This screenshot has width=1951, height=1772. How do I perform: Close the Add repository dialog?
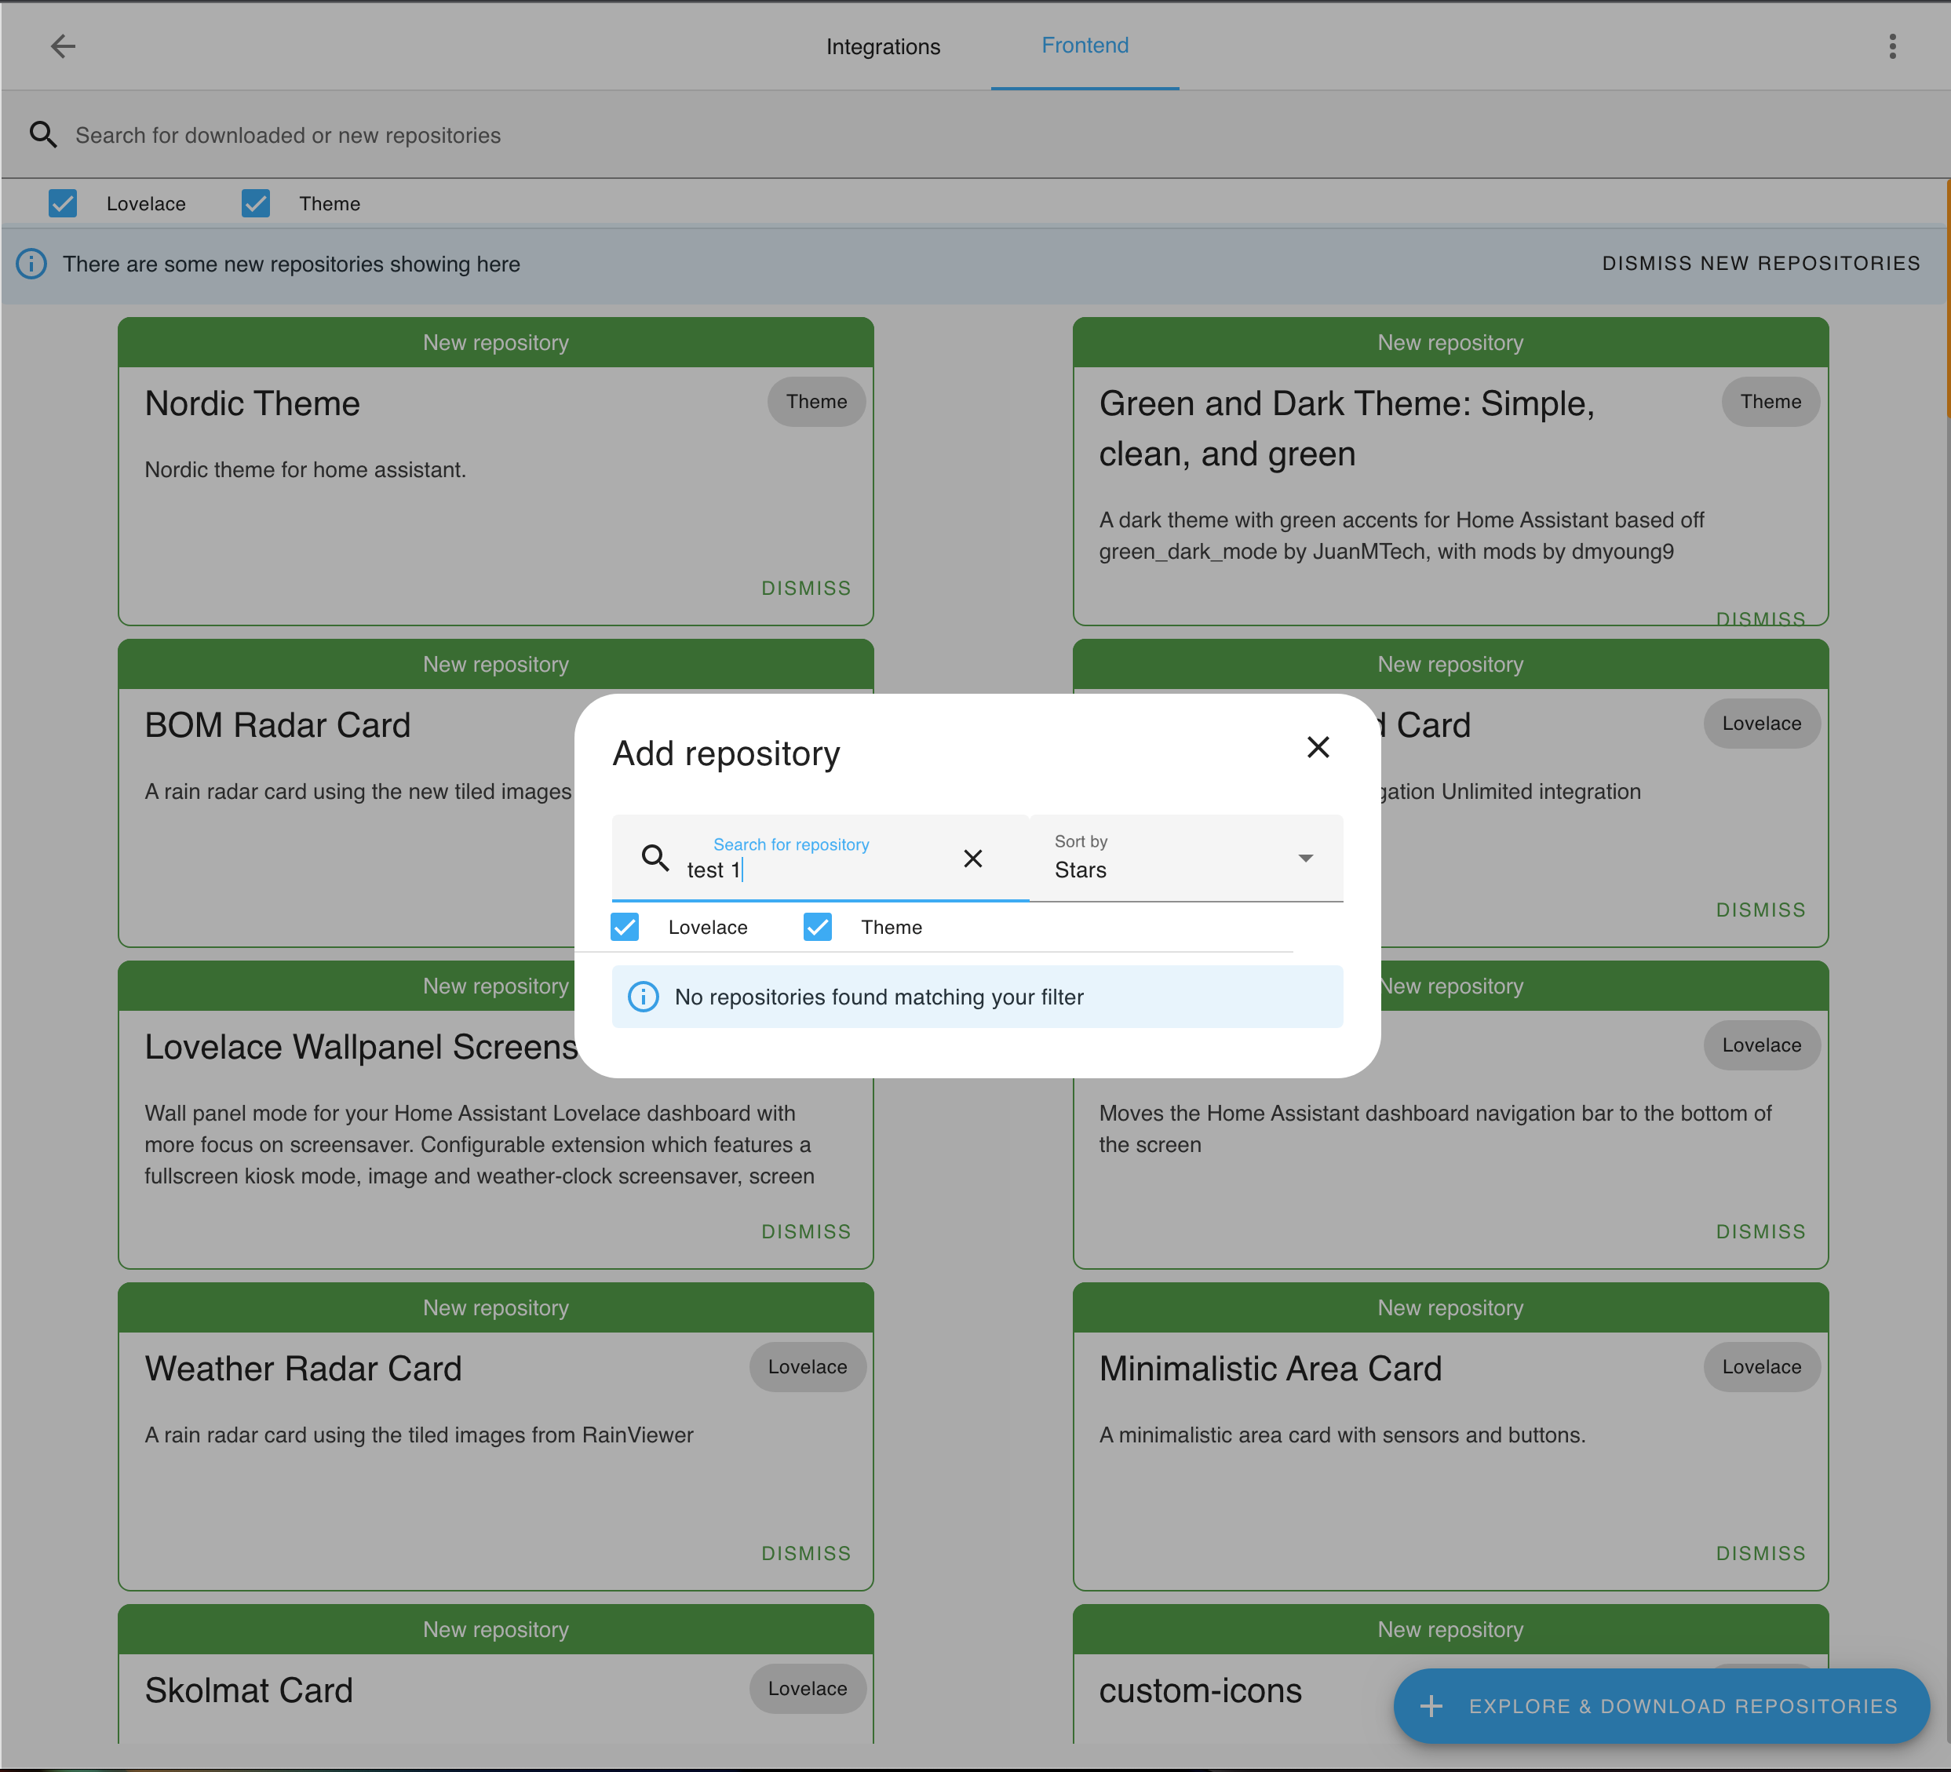1317,747
